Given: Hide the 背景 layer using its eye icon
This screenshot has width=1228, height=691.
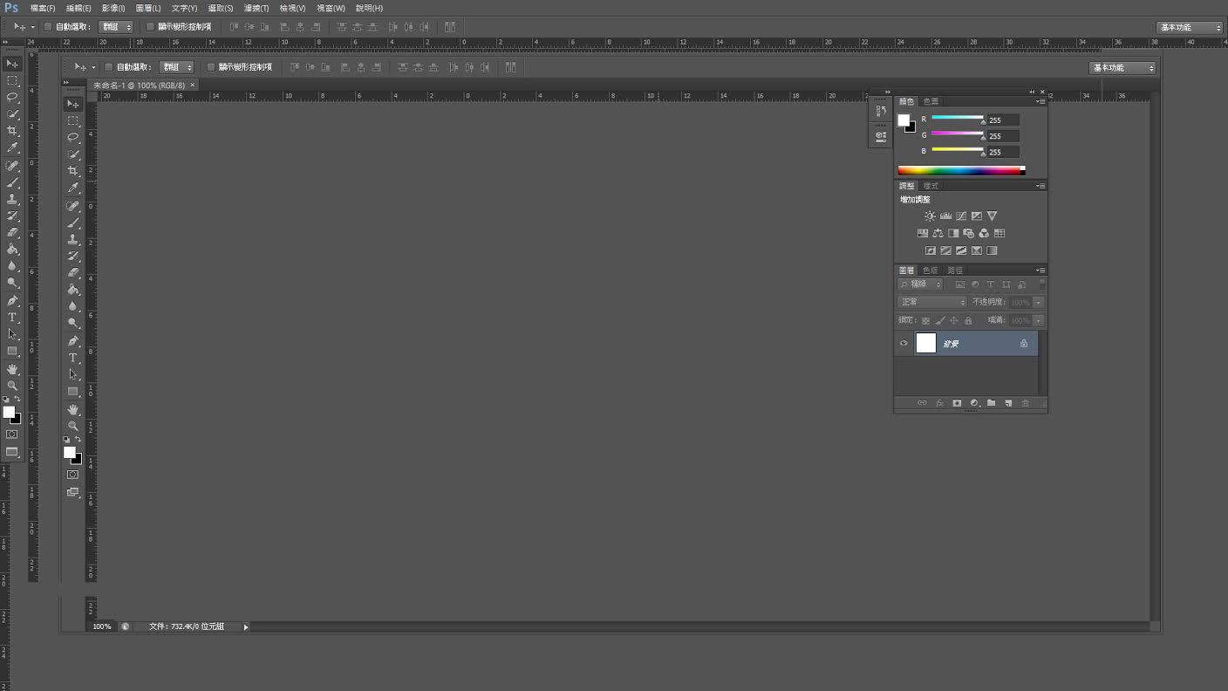Looking at the screenshot, I should coord(904,343).
